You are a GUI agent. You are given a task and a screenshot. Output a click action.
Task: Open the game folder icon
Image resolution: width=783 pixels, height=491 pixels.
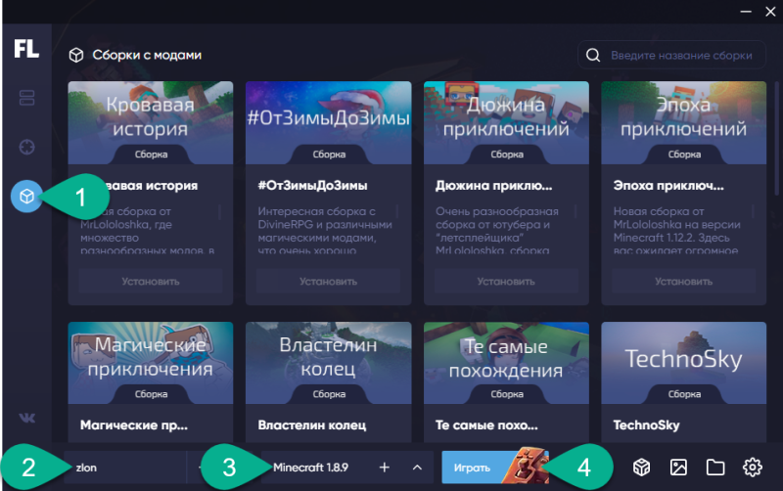coord(715,468)
